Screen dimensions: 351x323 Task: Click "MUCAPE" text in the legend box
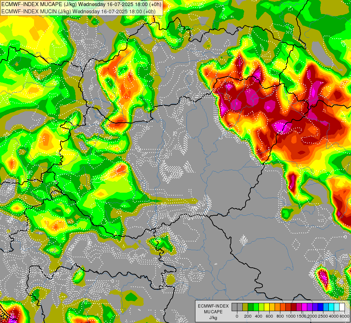[213, 312]
